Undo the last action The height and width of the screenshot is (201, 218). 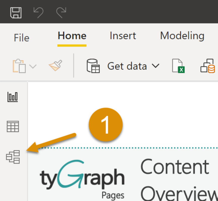coord(39,13)
